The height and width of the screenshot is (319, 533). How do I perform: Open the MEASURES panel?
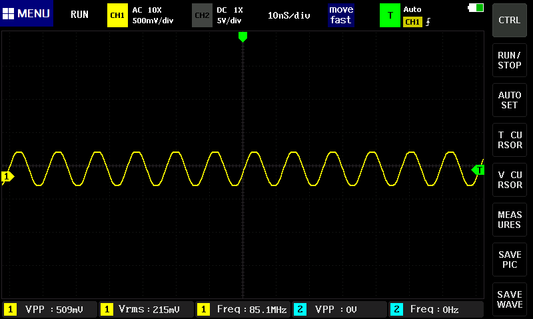point(510,220)
